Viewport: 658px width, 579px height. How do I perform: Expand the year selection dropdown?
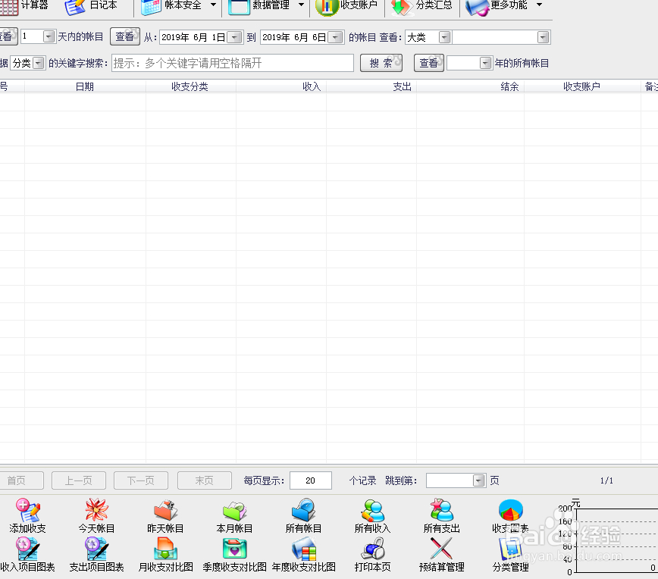[x=486, y=64]
